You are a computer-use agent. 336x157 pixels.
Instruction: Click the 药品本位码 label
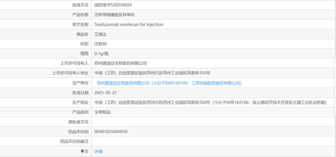click(x=78, y=131)
